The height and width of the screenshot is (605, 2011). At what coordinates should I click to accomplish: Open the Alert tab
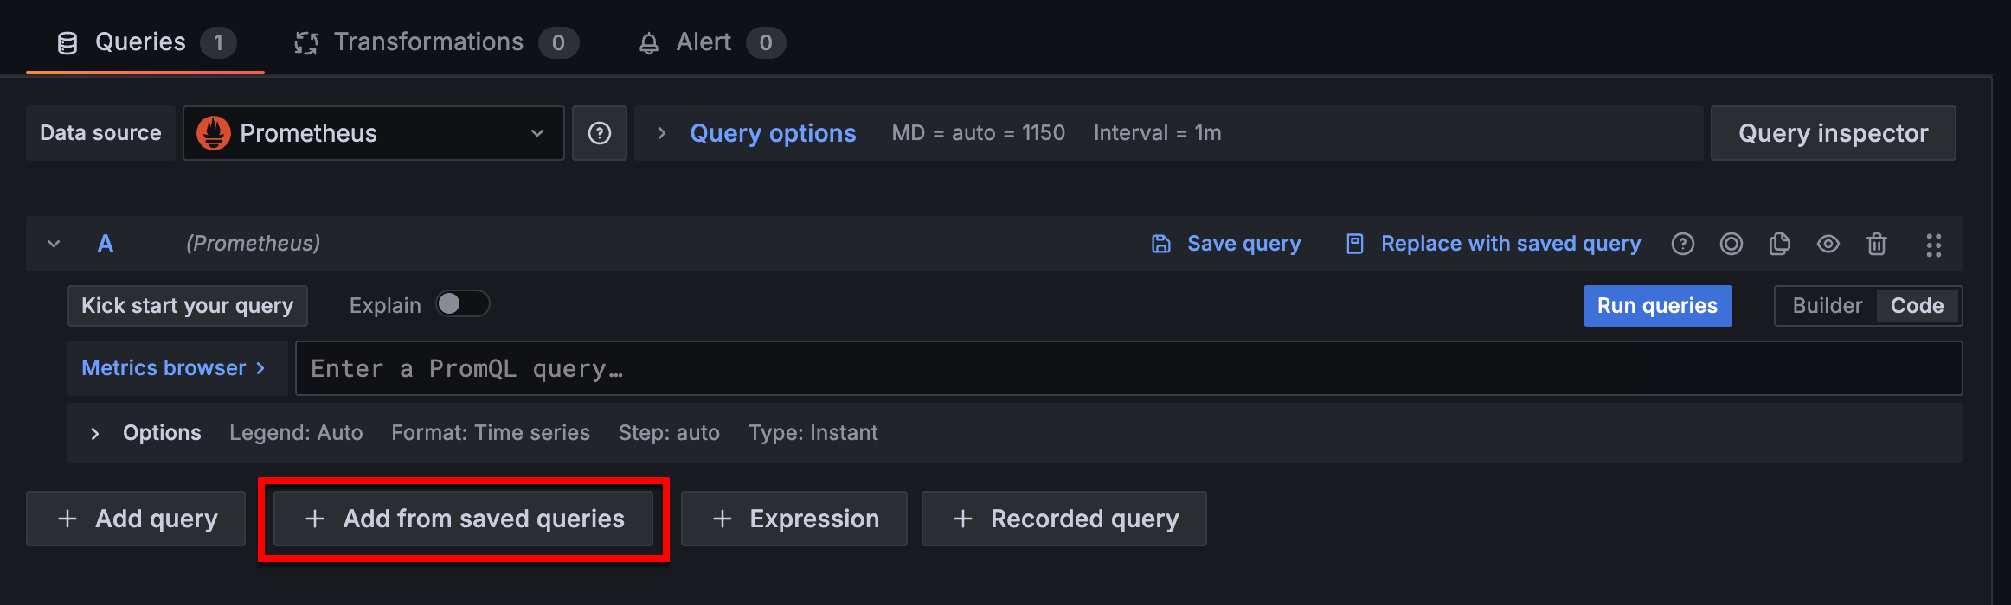click(x=703, y=41)
